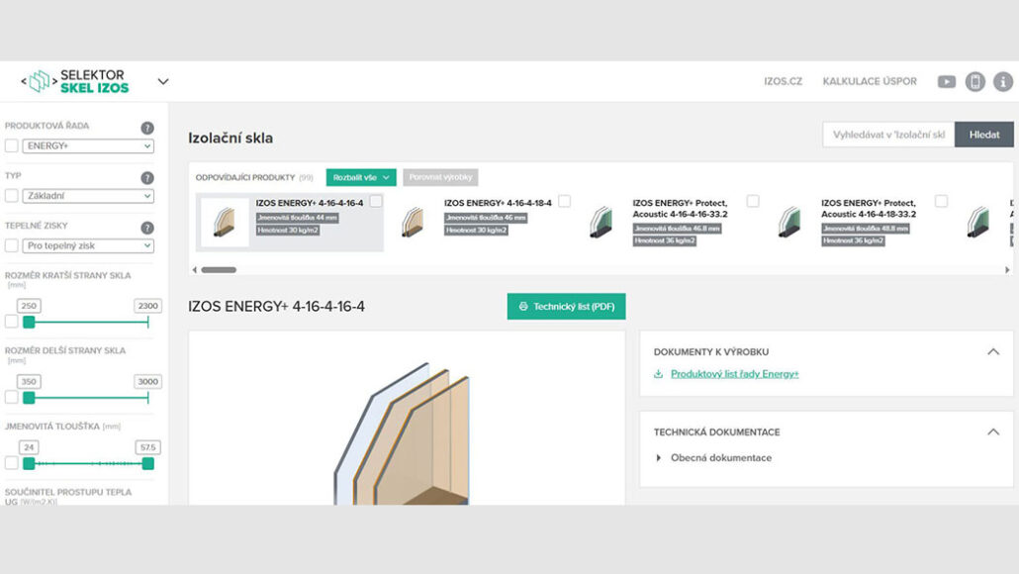
Task: Tick compare checkbox for Protect, Acoustic 4-16-4-18-33.2
Action: pos(941,202)
